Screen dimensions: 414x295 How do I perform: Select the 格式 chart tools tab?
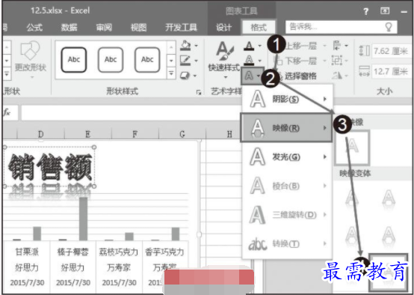[x=259, y=27]
